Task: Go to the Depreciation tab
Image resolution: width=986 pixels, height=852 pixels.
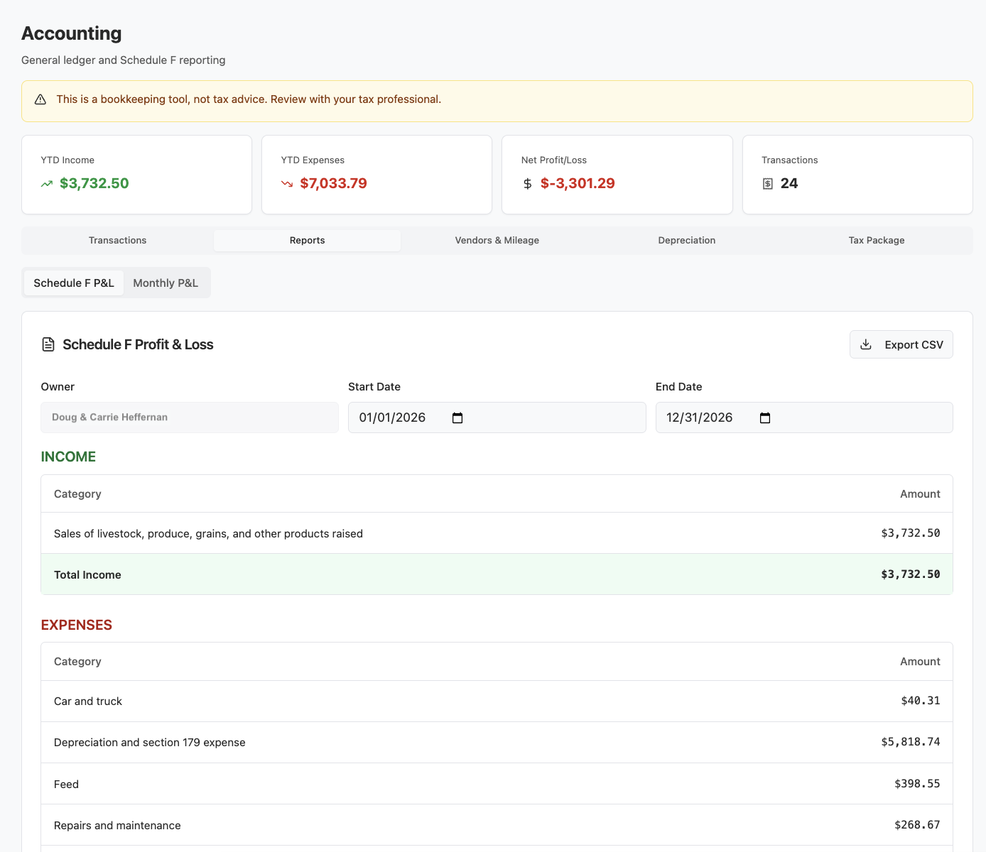Action: coord(686,241)
